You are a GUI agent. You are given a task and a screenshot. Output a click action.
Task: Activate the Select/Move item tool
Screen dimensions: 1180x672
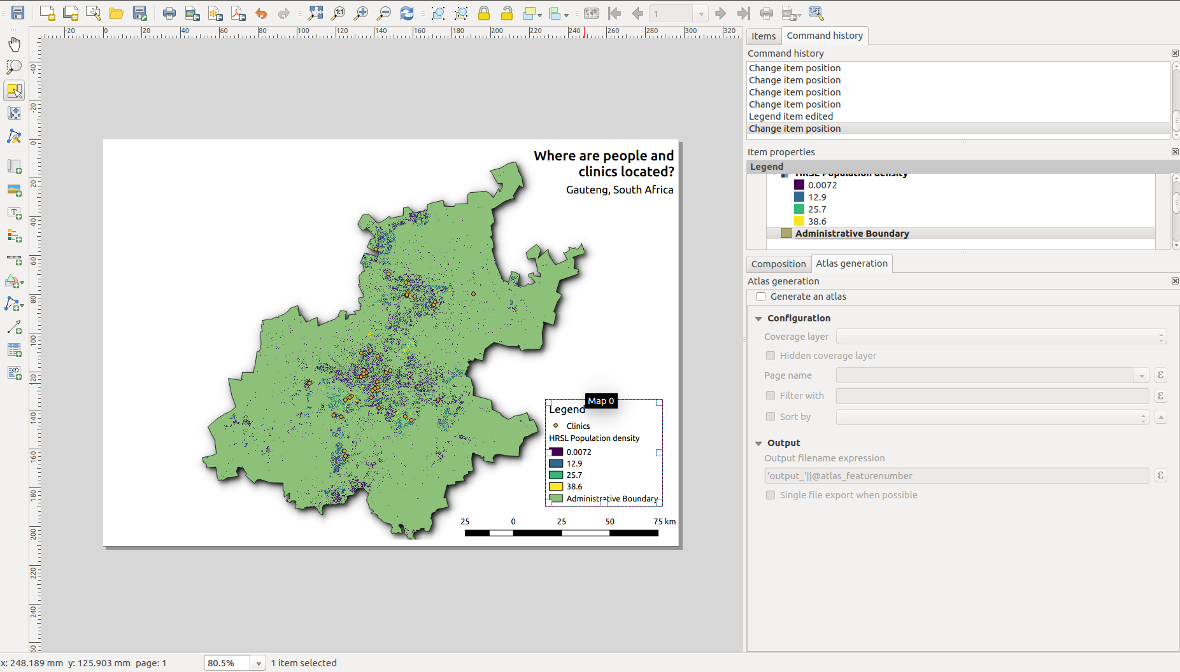14,90
